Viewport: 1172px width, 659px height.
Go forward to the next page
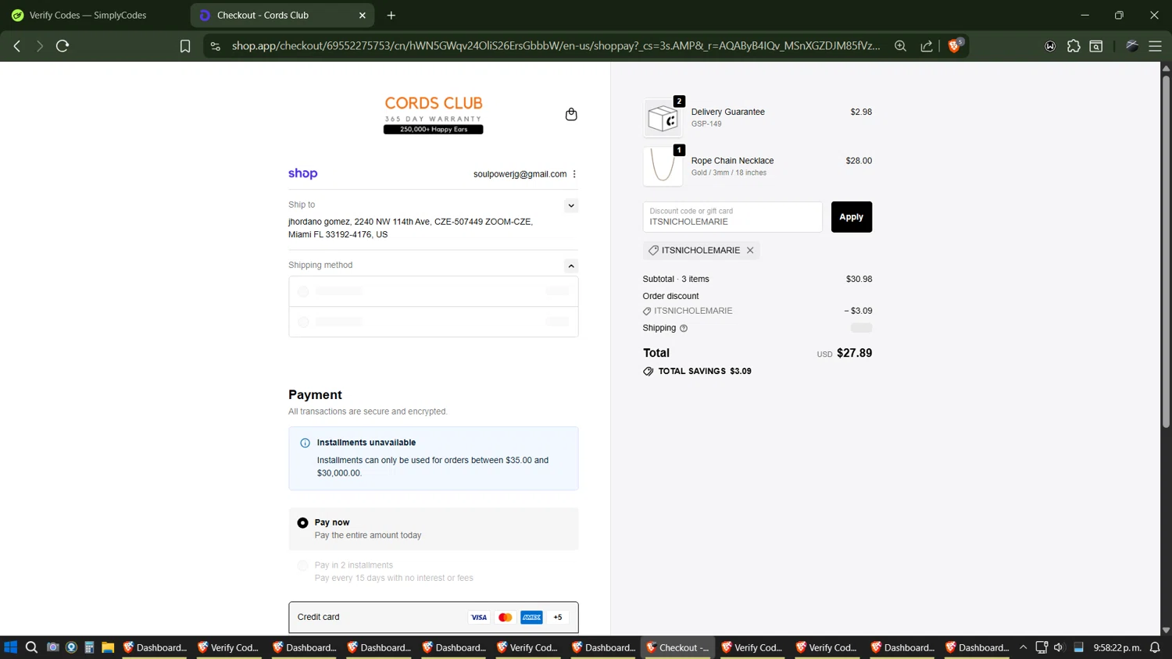pyautogui.click(x=39, y=46)
